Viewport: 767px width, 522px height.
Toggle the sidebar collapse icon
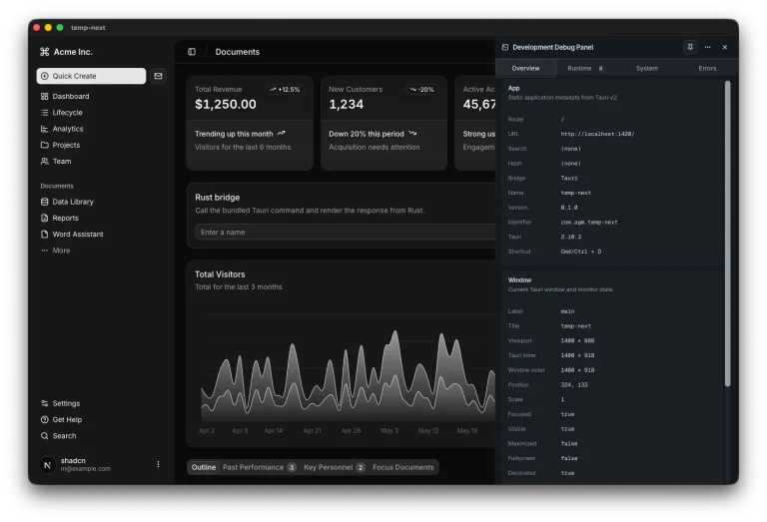coord(192,52)
